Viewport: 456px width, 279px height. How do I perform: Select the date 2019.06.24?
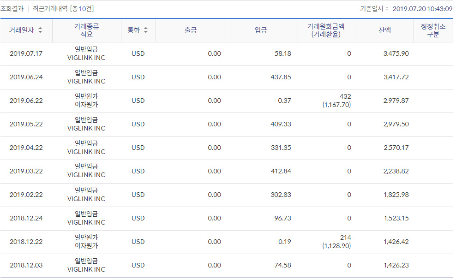click(x=26, y=77)
